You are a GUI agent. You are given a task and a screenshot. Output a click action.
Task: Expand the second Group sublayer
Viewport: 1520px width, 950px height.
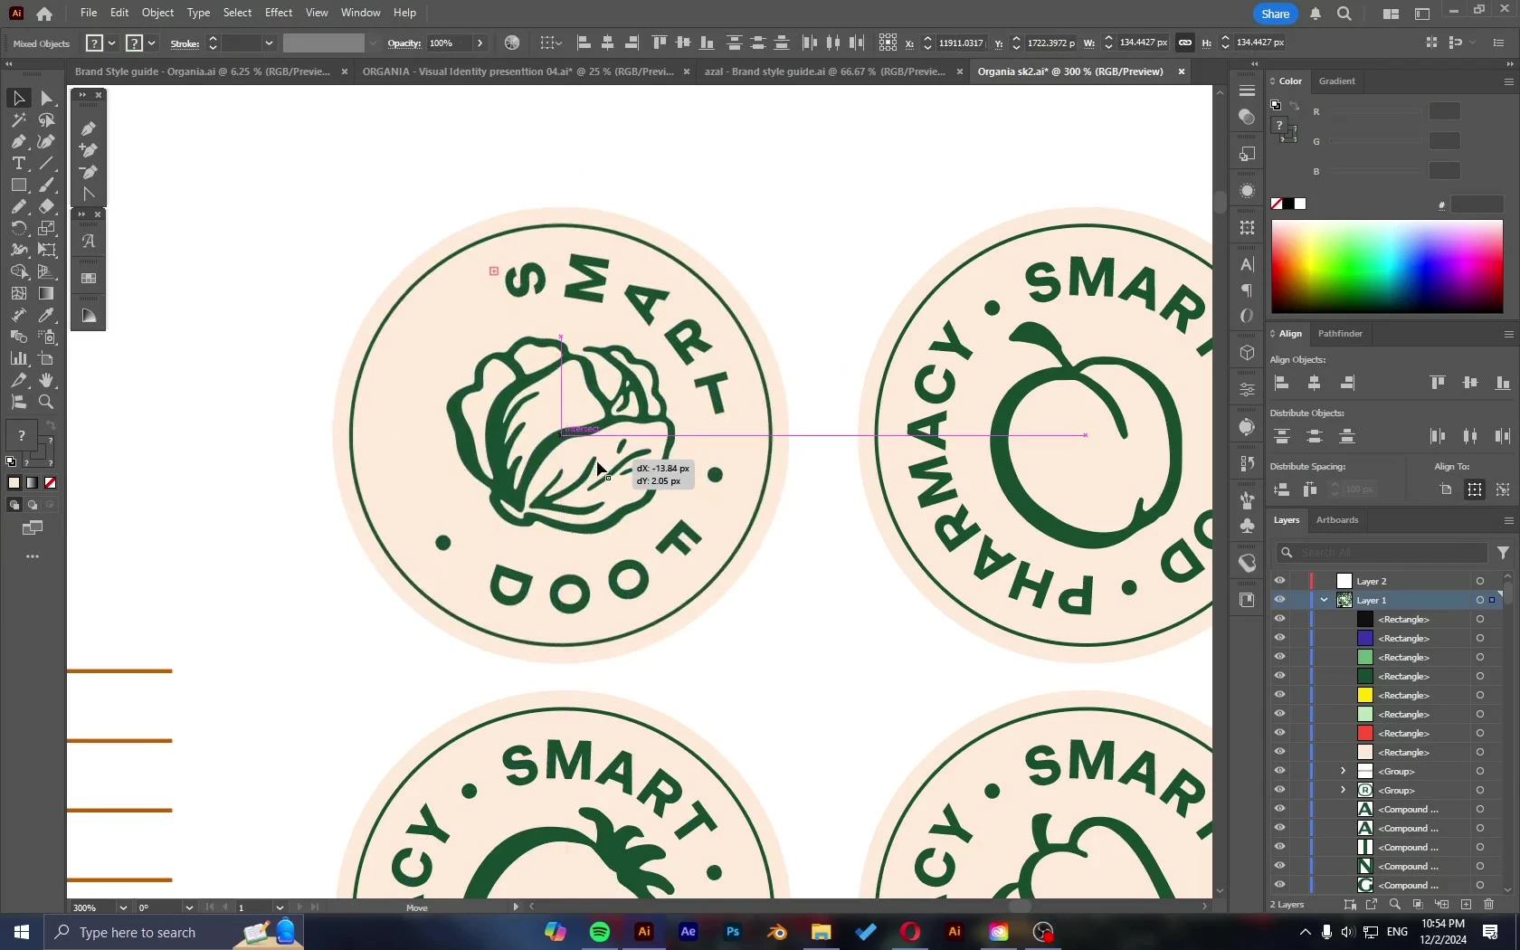tap(1343, 790)
